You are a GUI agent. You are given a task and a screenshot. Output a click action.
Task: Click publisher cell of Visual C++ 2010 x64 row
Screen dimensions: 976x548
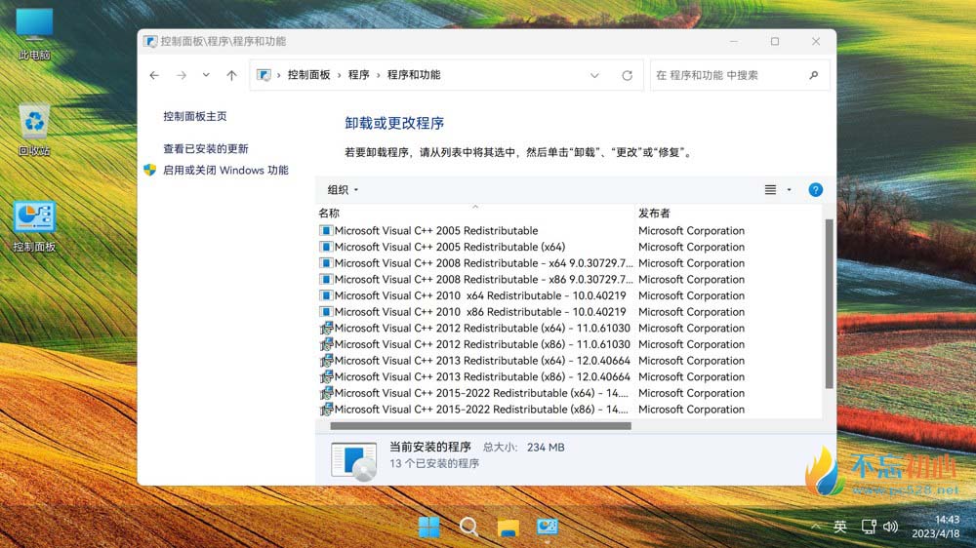692,295
